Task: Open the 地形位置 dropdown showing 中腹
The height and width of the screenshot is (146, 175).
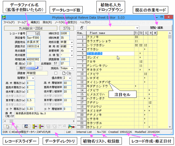Action: pos(72,42)
